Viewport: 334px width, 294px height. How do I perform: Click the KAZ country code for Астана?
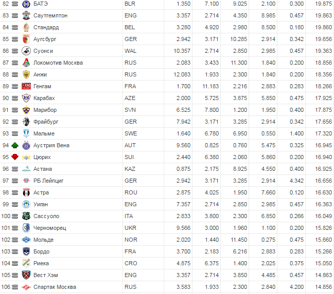pyautogui.click(x=130, y=169)
